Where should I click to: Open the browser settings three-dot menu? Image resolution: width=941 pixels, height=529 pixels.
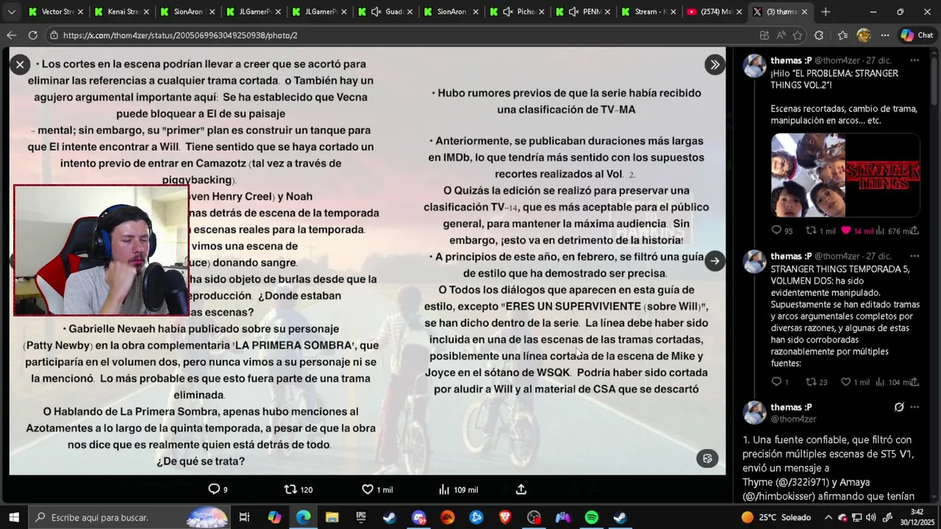tap(885, 35)
